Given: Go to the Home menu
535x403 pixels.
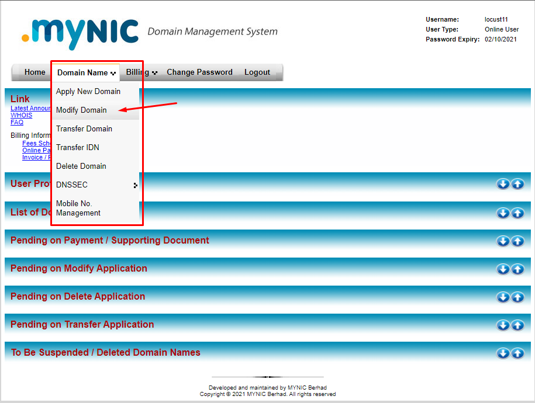Looking at the screenshot, I should click(35, 72).
